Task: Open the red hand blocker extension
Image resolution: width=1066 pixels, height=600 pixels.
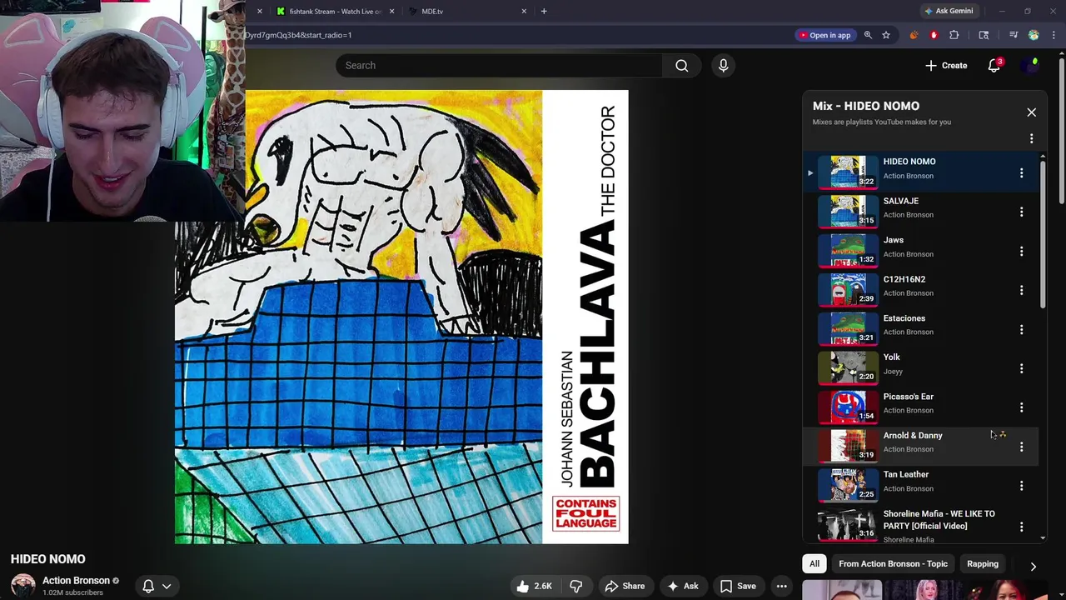Action: [934, 35]
